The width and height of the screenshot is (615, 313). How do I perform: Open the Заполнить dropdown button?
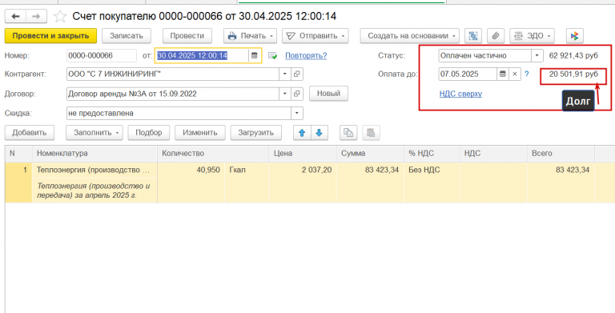click(94, 133)
